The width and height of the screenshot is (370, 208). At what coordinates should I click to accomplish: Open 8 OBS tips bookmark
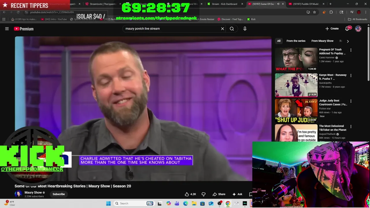pyautogui.click(x=24, y=19)
